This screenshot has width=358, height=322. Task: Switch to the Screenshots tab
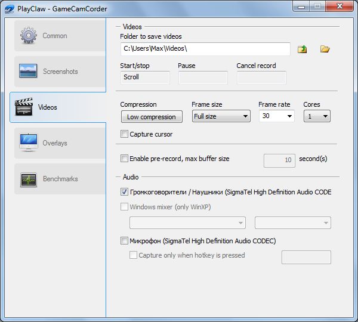60,71
